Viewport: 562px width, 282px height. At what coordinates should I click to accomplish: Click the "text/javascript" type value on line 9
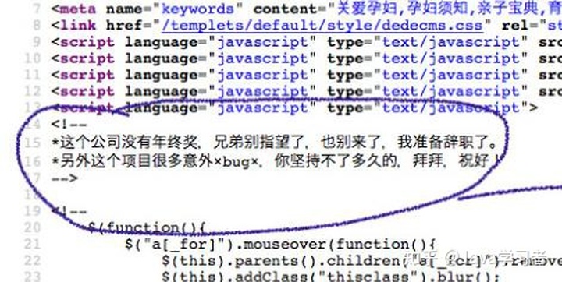point(451,42)
